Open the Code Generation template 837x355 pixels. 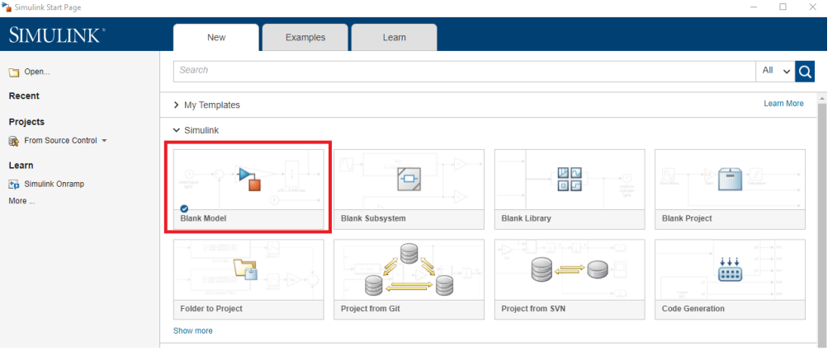[730, 279]
